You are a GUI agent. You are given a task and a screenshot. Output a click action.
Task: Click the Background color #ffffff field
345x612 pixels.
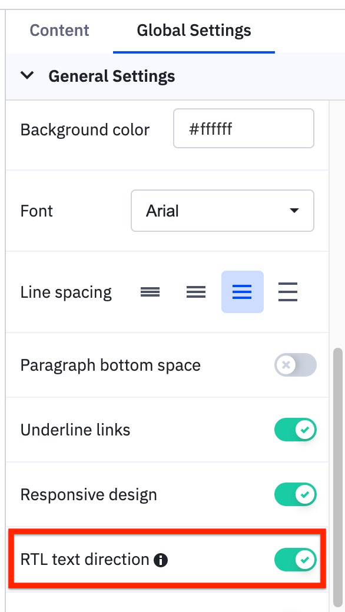click(x=244, y=128)
